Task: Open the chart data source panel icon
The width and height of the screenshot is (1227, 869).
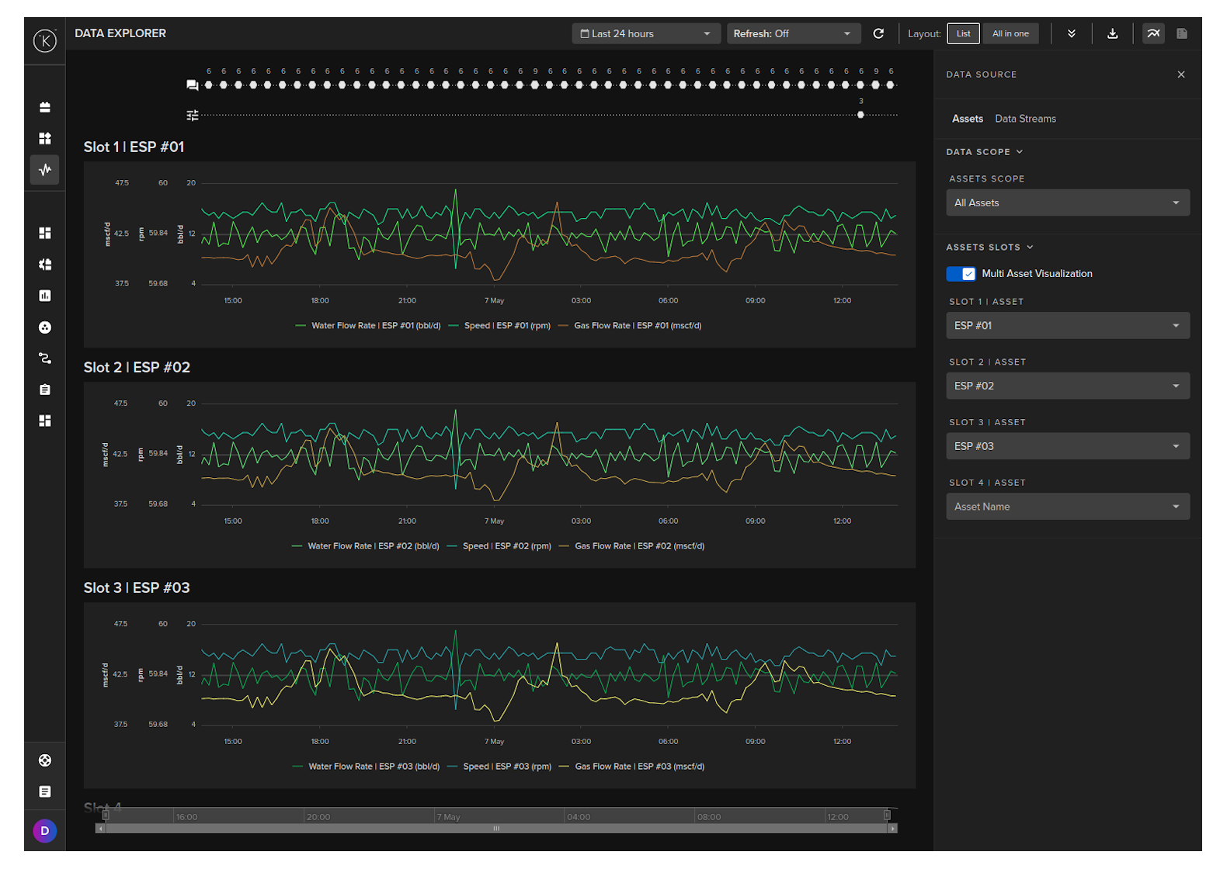Action: coord(1153,33)
